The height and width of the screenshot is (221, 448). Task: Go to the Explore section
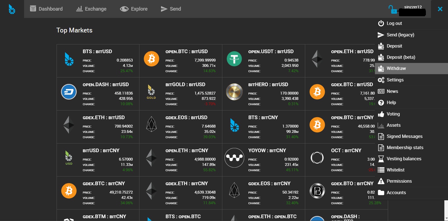(x=134, y=9)
